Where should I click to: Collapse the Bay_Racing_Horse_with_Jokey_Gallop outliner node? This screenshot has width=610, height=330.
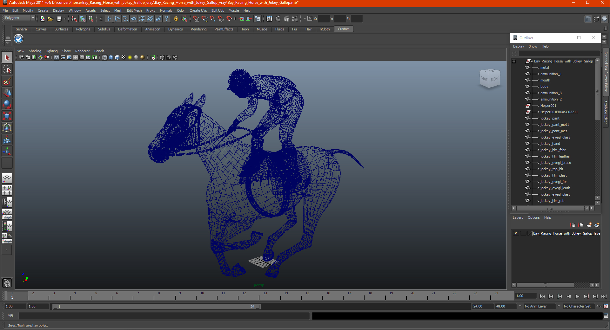pos(513,61)
